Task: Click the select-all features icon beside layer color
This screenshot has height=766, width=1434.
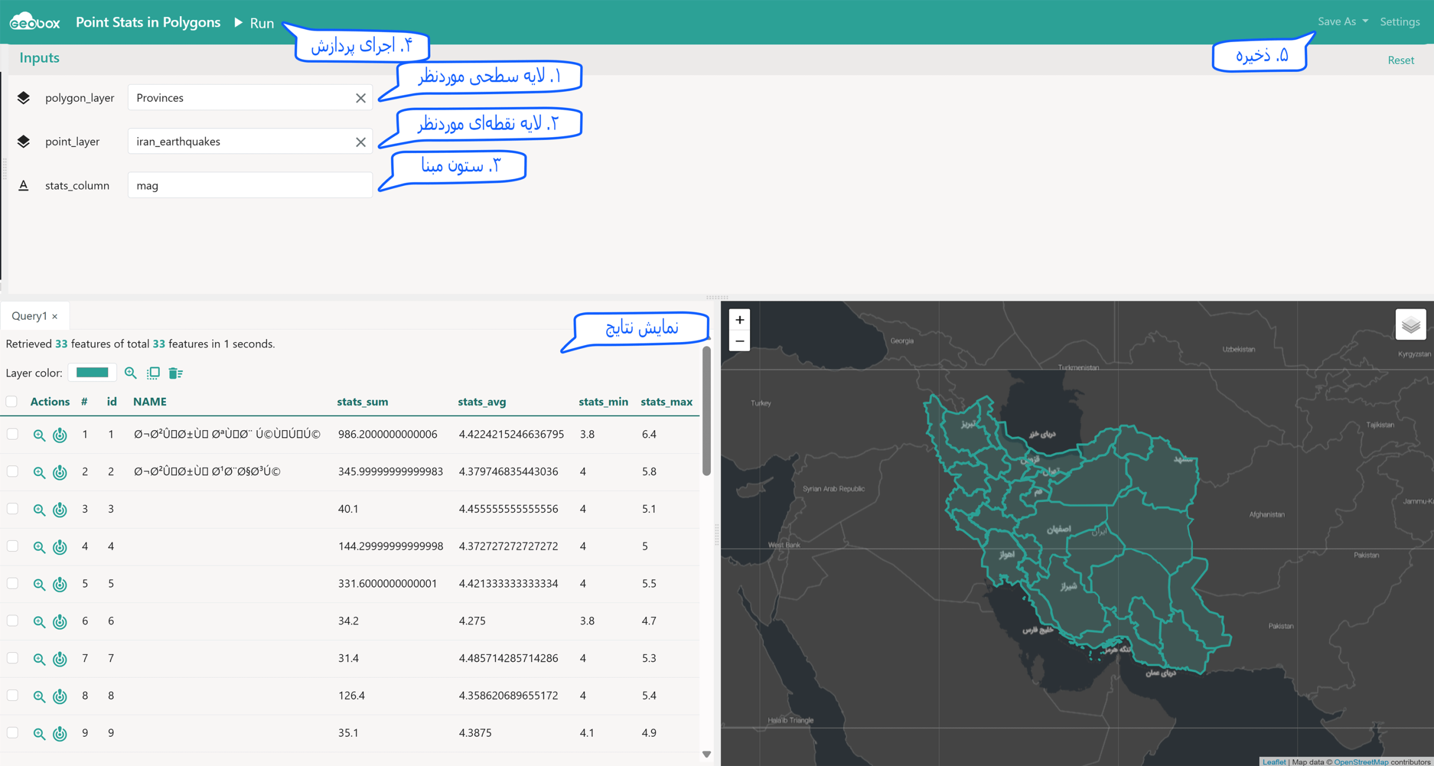Action: click(x=153, y=373)
